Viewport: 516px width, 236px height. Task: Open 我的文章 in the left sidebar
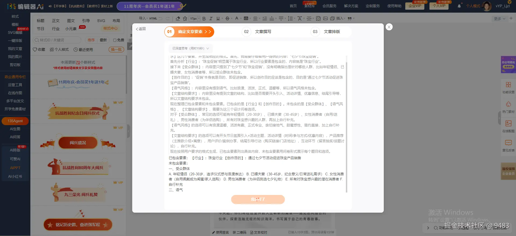pos(15,49)
